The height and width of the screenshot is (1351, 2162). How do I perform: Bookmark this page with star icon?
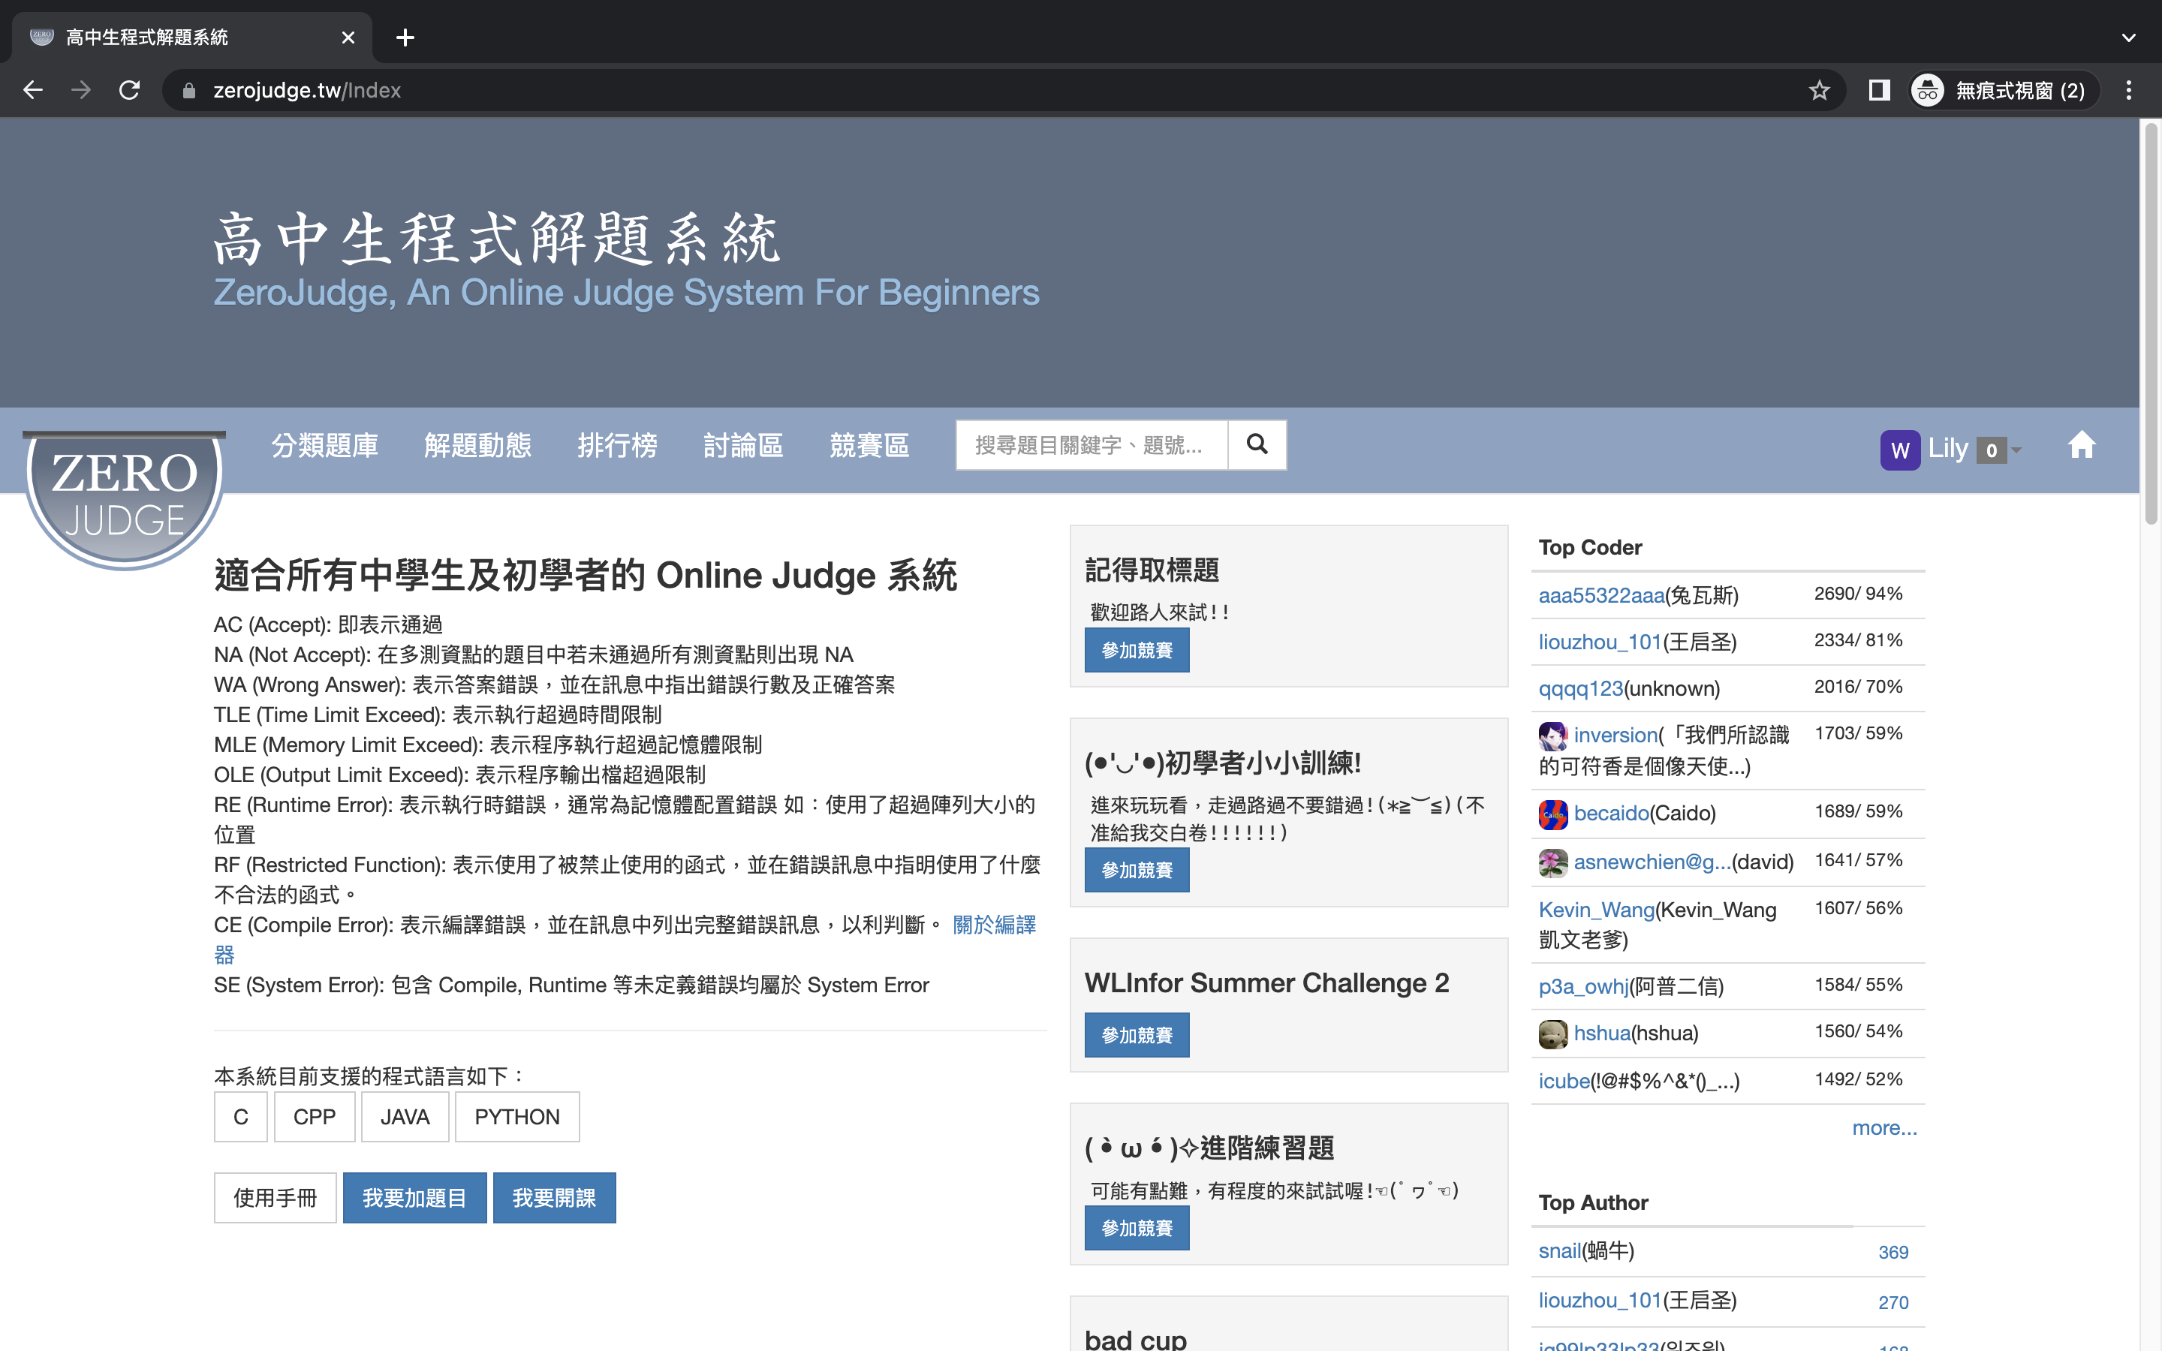coord(1819,90)
